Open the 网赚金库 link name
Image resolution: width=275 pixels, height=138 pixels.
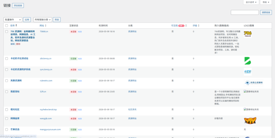click(x=15, y=118)
